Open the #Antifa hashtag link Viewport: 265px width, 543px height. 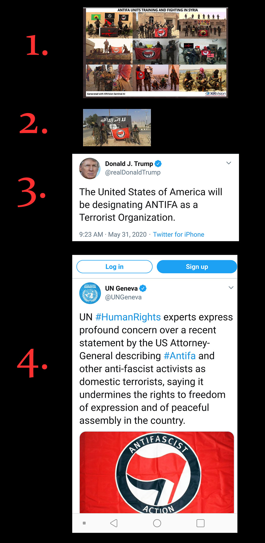(x=180, y=356)
